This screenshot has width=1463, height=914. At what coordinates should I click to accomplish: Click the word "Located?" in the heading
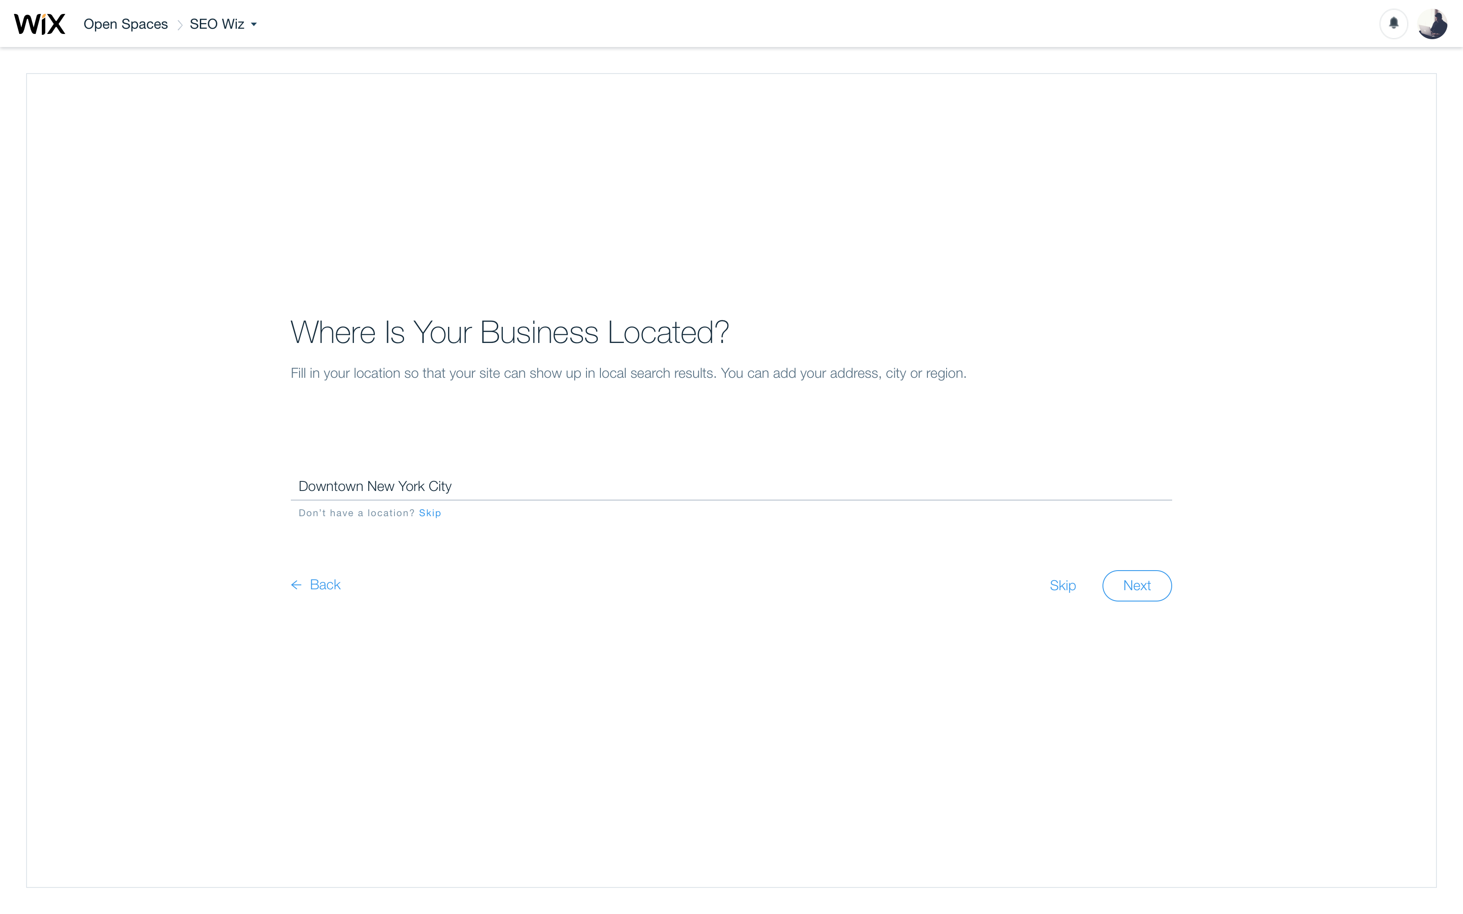(667, 333)
